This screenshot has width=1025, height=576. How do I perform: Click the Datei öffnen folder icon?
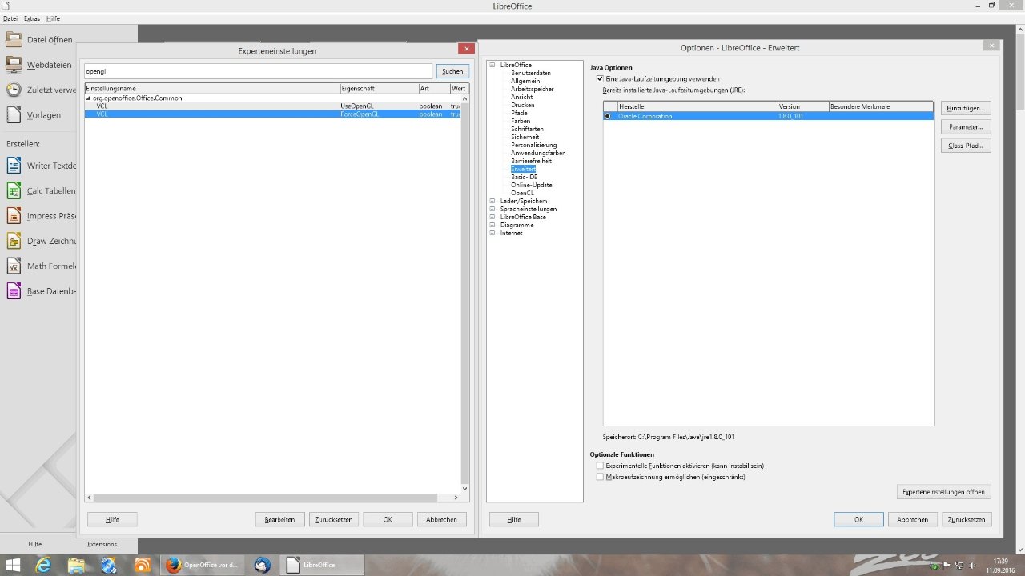tap(14, 39)
